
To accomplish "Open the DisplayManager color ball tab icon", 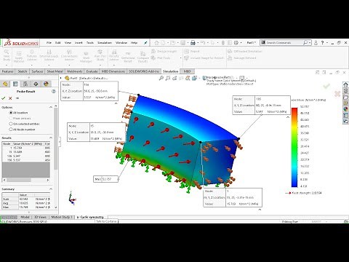I will tap(46, 84).
